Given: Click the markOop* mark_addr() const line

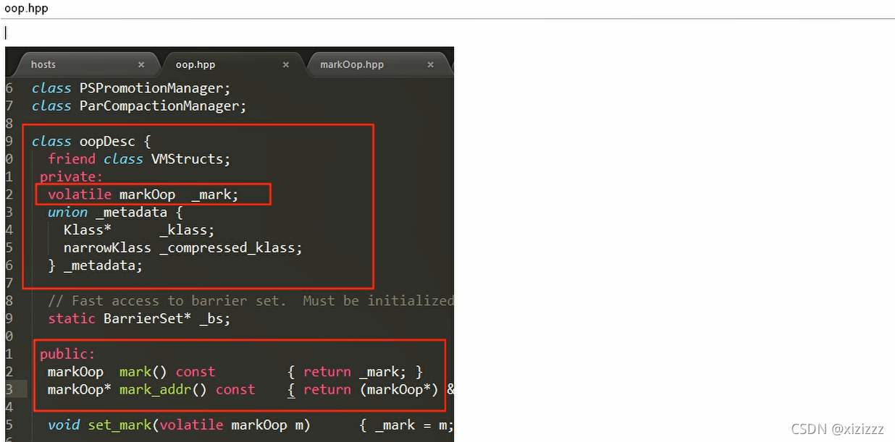Looking at the screenshot, I should (x=251, y=389).
